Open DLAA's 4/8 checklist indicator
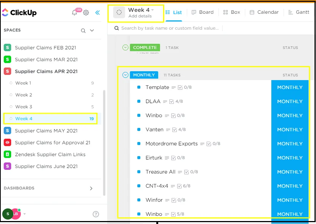This screenshot has width=316, height=224. point(176,101)
